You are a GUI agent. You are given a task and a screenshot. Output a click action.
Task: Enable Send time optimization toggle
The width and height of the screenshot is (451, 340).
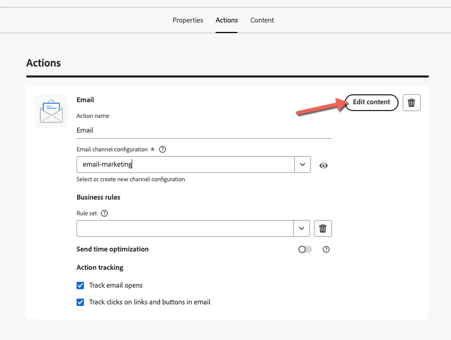click(305, 249)
